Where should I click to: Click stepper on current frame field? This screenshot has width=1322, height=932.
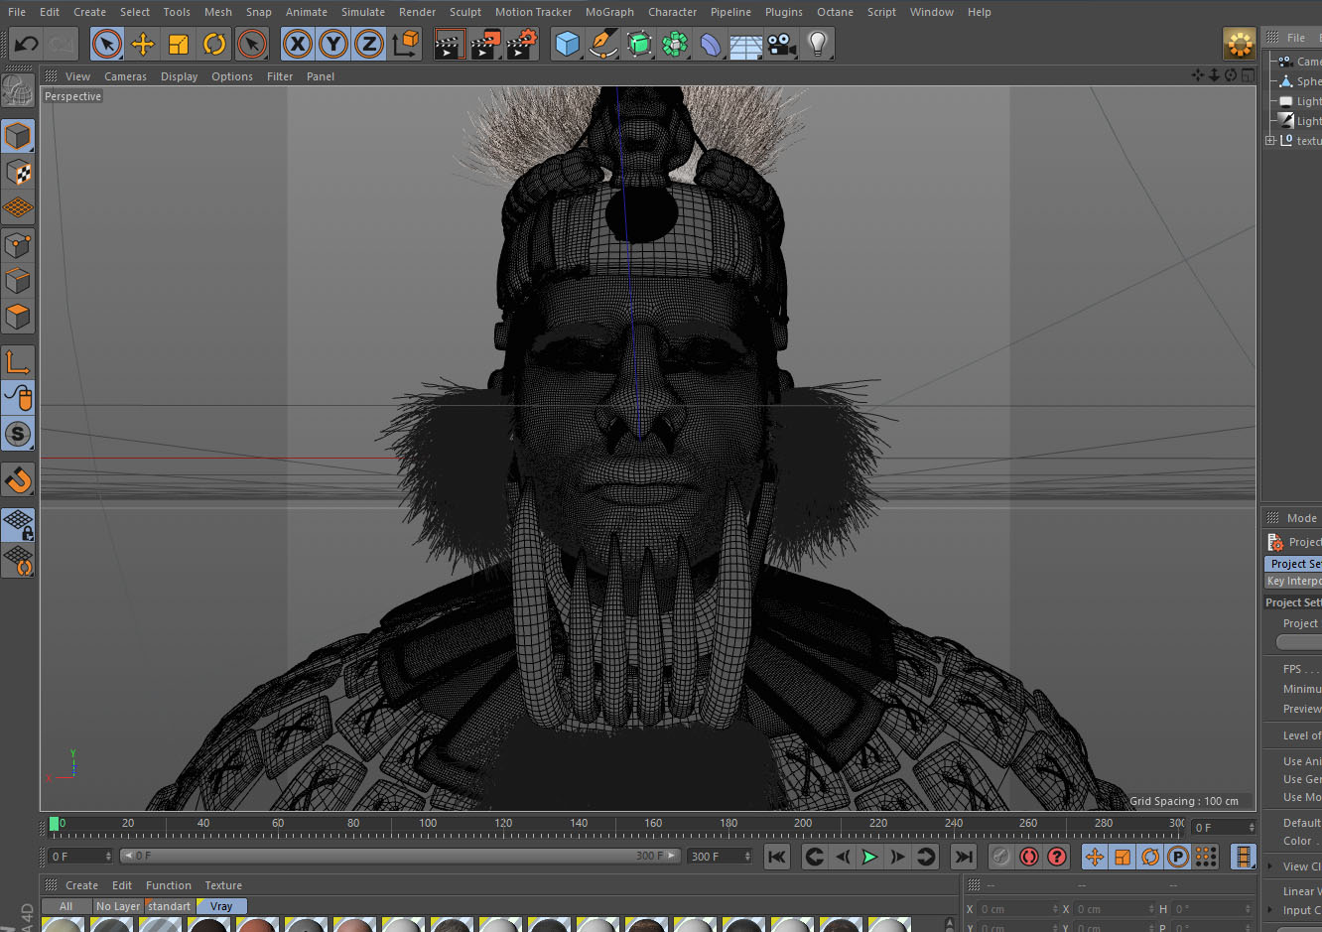(1252, 827)
